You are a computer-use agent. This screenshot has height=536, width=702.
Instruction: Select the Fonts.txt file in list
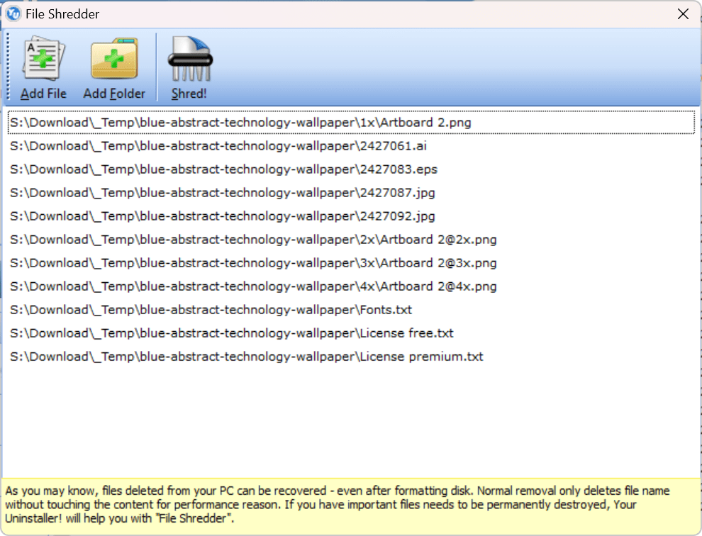[x=211, y=310]
